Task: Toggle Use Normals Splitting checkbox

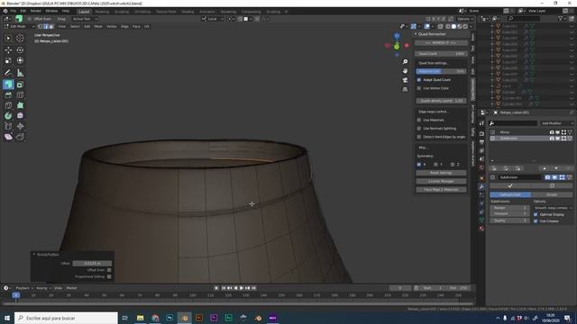Action: click(x=418, y=128)
